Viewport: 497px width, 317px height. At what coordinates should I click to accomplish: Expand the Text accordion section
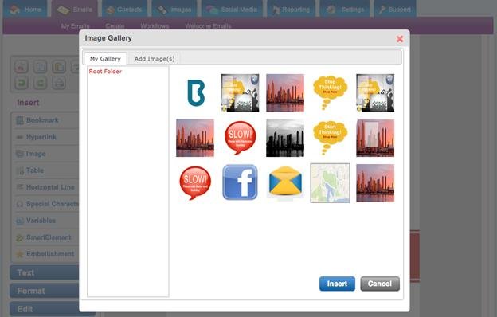click(x=45, y=272)
